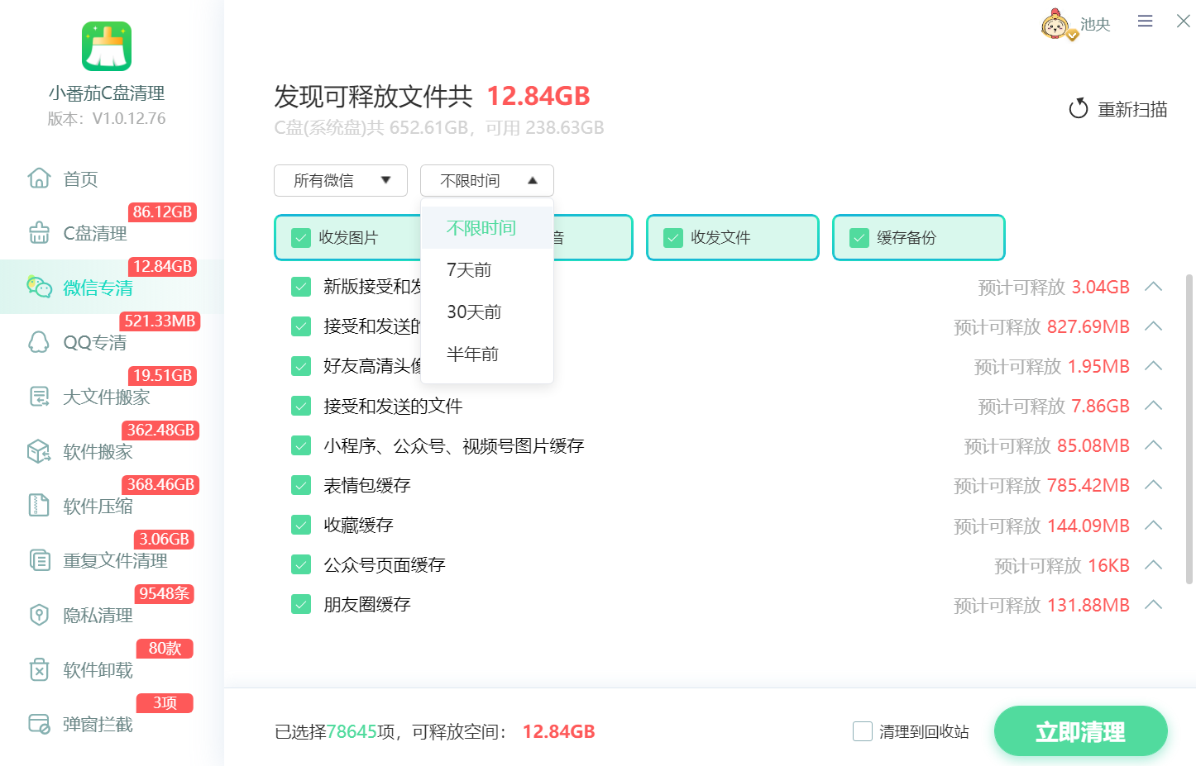Click the WeChat icon for 微信专清

[39, 287]
